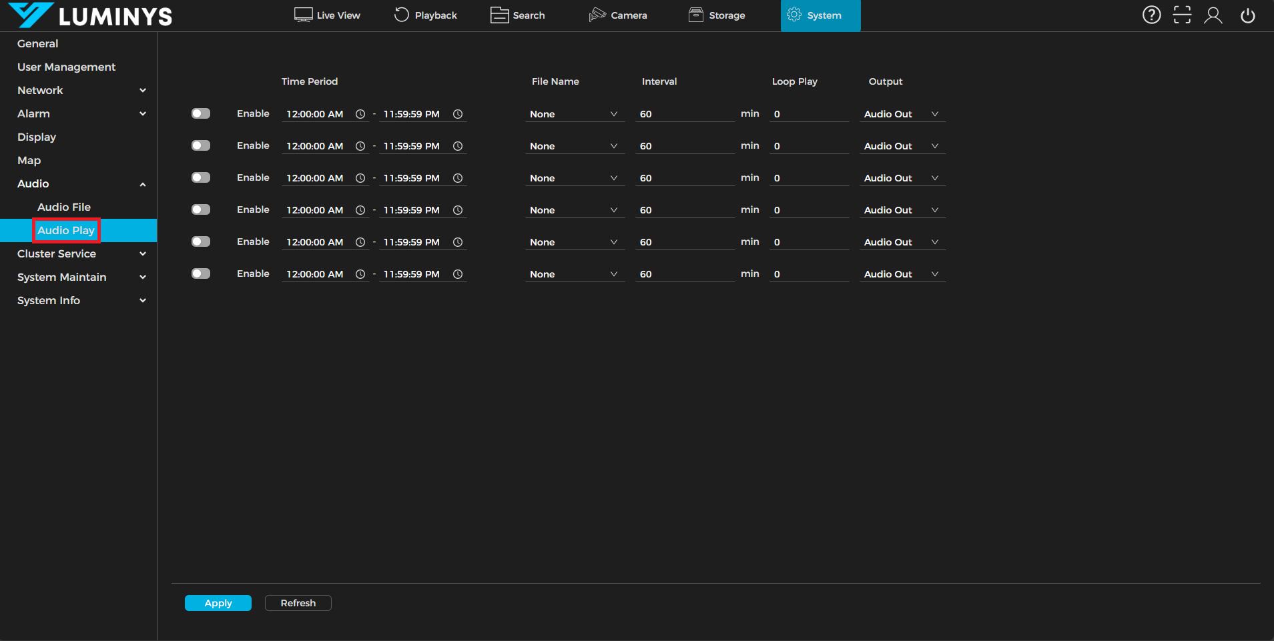
Task: Select Audio File in the sidebar
Action: [64, 207]
